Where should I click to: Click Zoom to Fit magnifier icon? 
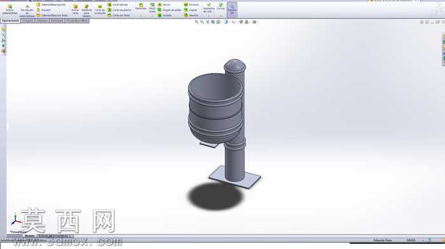click(x=196, y=22)
